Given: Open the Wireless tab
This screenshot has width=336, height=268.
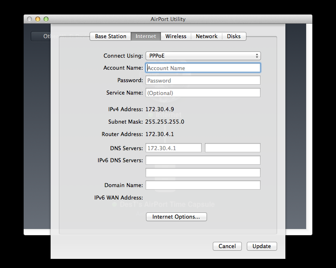Looking at the screenshot, I should tap(176, 36).
